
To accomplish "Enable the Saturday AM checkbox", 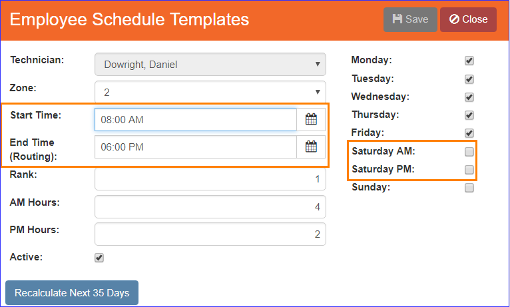I will tap(469, 152).
